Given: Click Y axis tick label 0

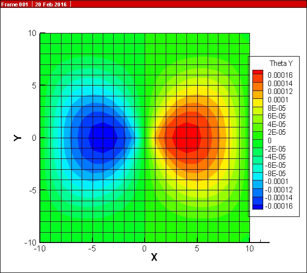Looking at the screenshot, I should point(34,138).
